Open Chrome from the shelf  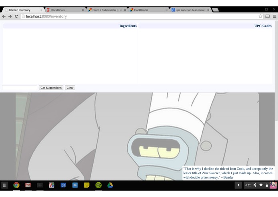(16, 185)
